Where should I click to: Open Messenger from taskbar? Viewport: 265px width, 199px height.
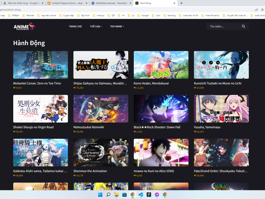pos(157,195)
